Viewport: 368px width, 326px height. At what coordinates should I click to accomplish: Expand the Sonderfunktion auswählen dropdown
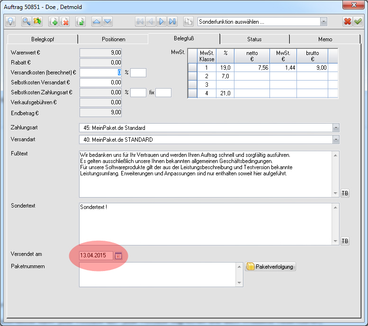tap(323, 22)
